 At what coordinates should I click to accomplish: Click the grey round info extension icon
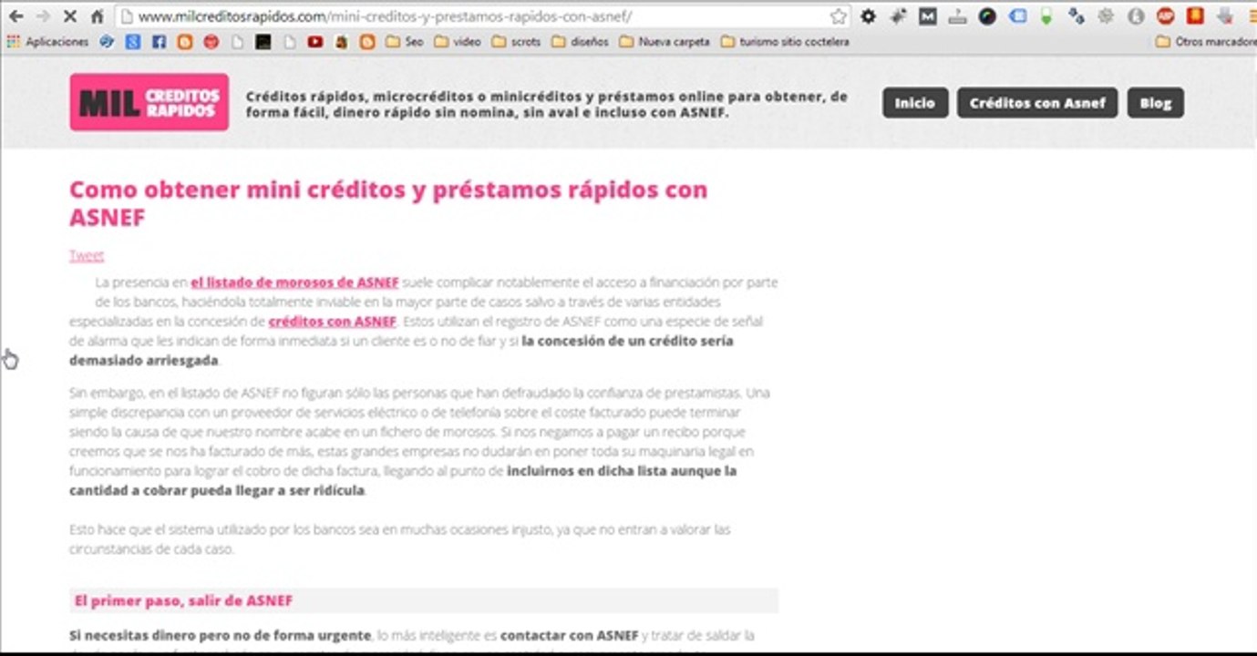point(1136,15)
